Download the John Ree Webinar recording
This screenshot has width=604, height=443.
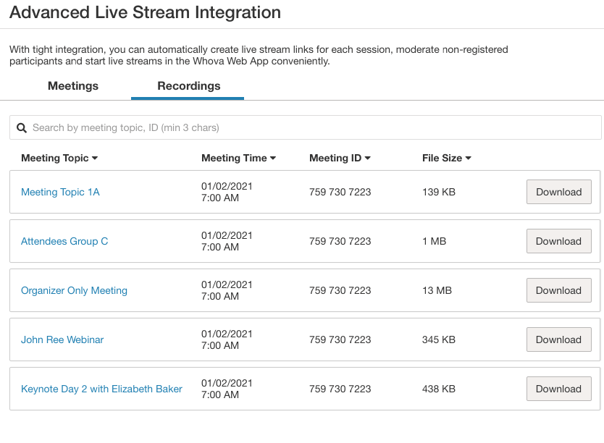558,340
